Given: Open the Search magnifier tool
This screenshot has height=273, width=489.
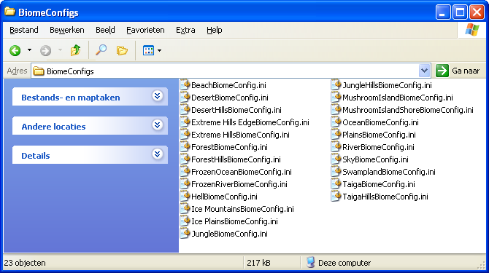Looking at the screenshot, I should pyautogui.click(x=101, y=50).
